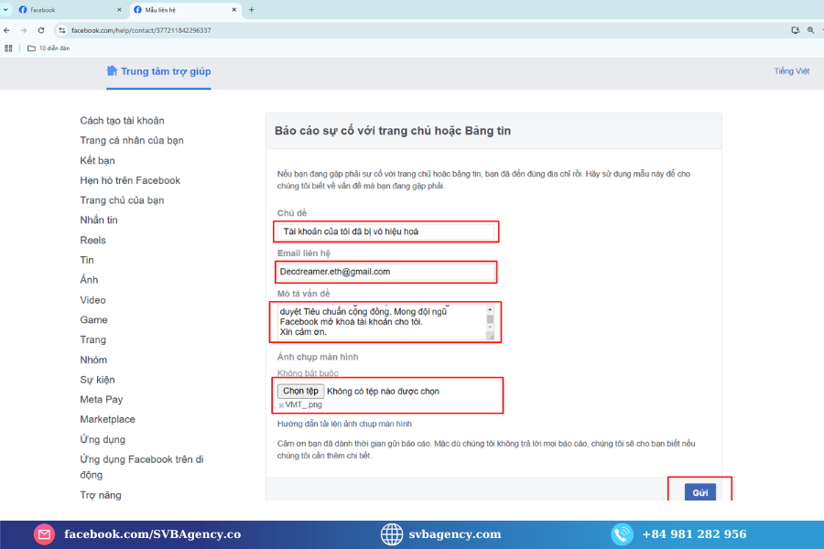
Task: Click the Chủ đề subject input field
Action: 385,231
